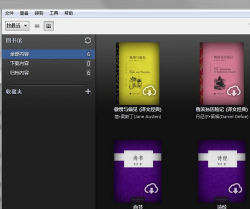Open the 文件 menu
The height and width of the screenshot is (209, 250).
9,13
